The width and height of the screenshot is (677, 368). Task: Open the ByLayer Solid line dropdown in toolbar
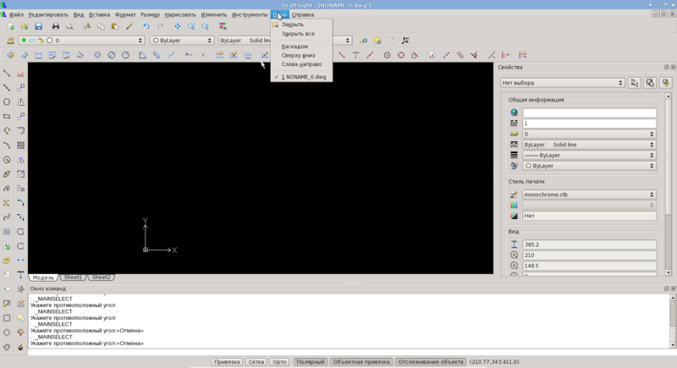[285, 40]
